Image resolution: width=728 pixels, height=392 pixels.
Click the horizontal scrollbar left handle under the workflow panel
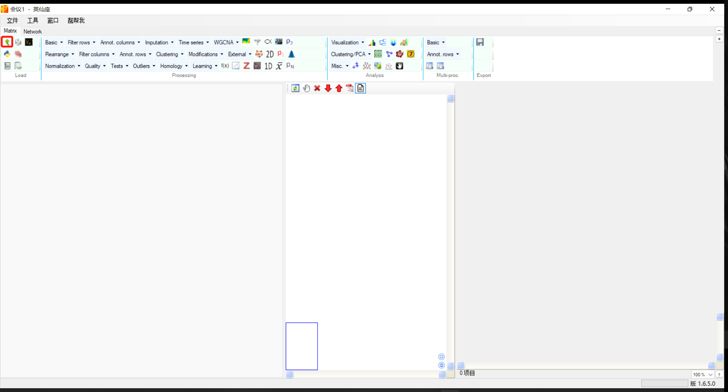pyautogui.click(x=290, y=374)
